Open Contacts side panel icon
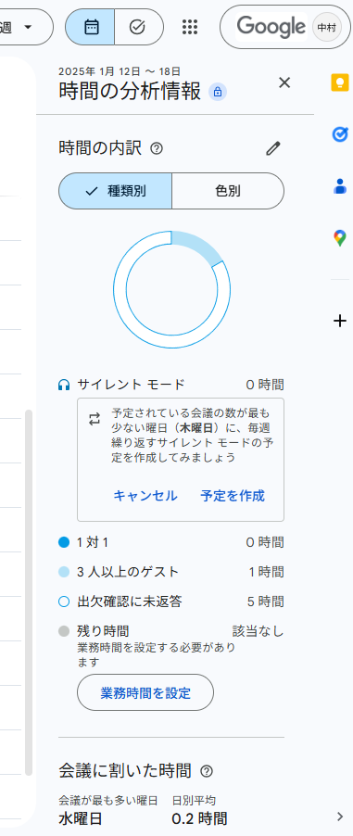Viewport: 353px width, 836px height. [340, 186]
